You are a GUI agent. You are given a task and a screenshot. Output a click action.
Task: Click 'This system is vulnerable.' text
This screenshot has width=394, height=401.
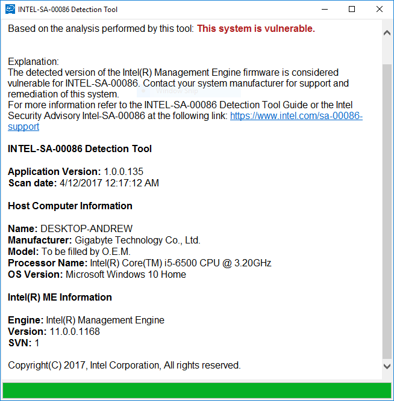[256, 29]
